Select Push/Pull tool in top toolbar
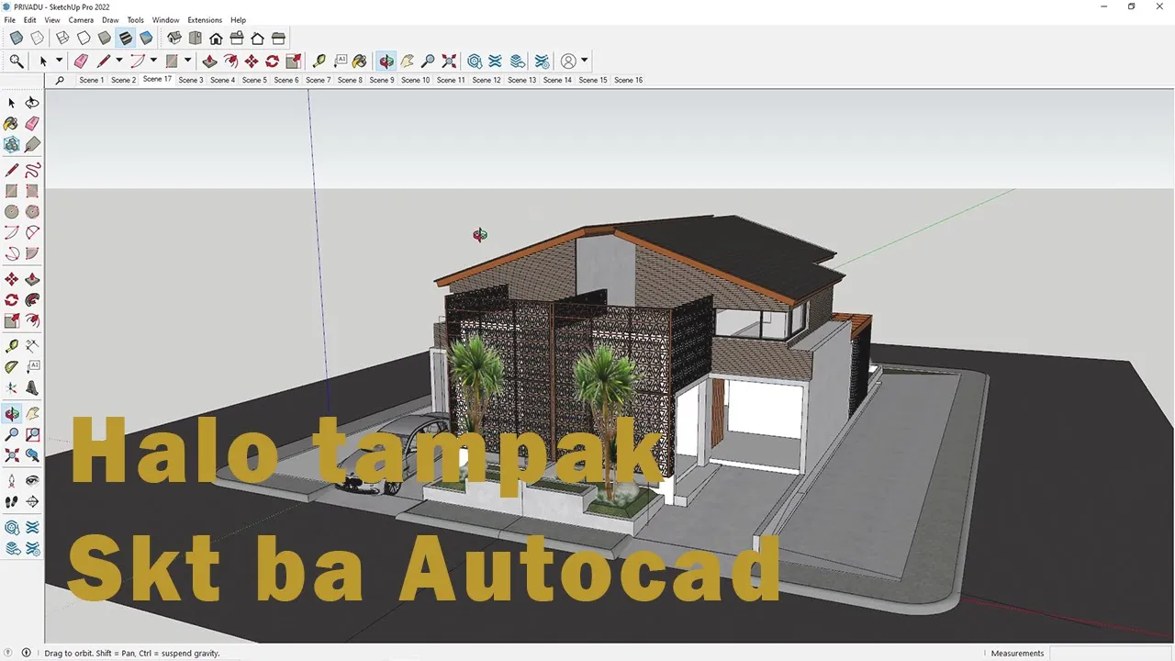The image size is (1175, 661). (209, 62)
